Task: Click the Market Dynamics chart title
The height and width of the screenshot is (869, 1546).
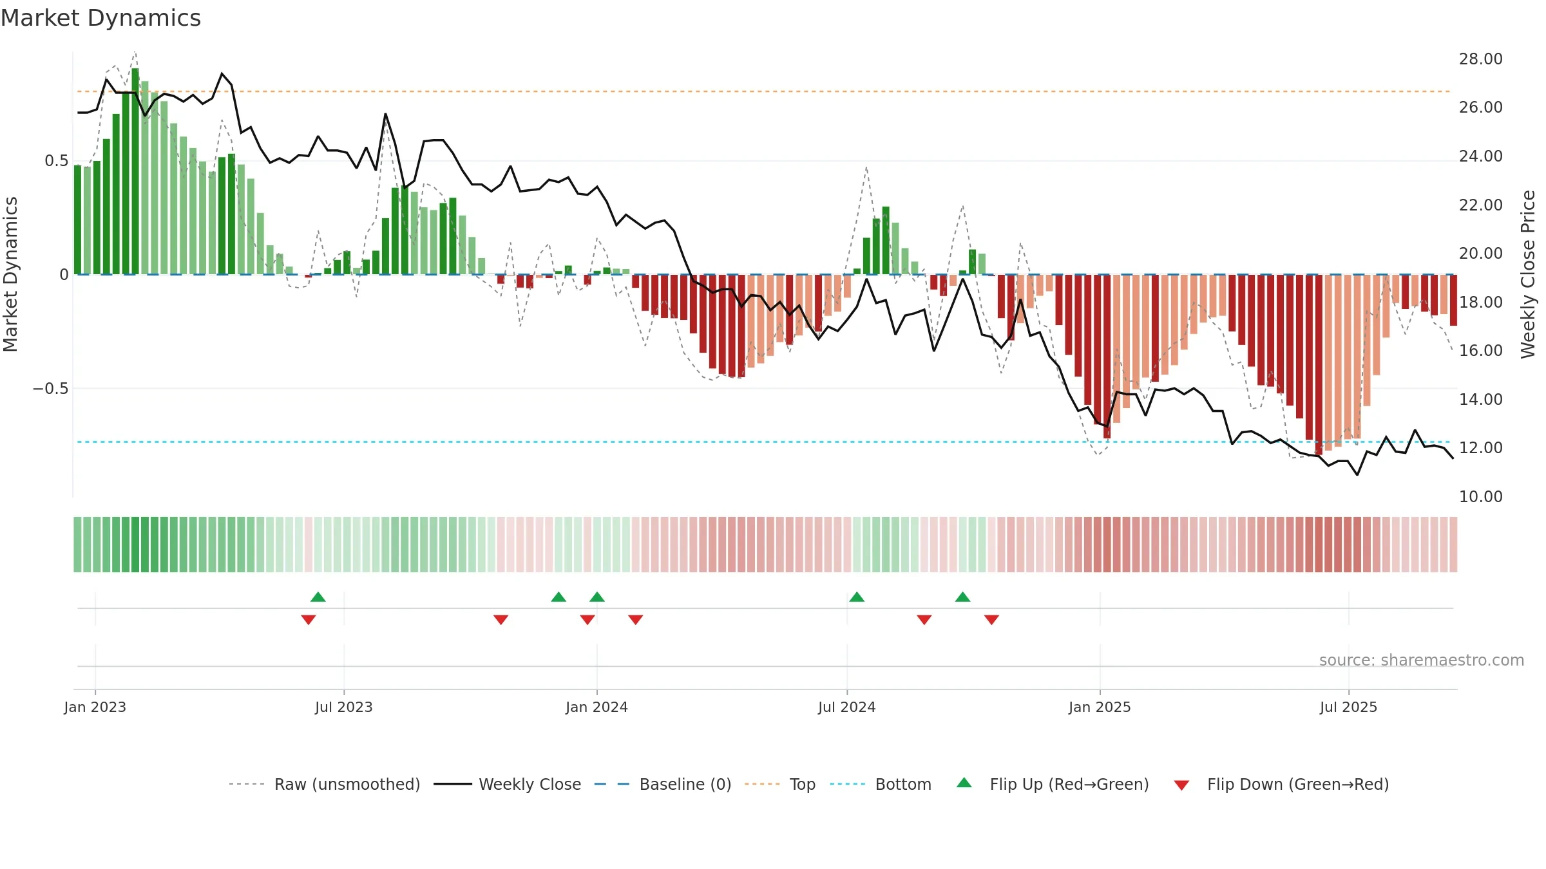Action: click(100, 18)
